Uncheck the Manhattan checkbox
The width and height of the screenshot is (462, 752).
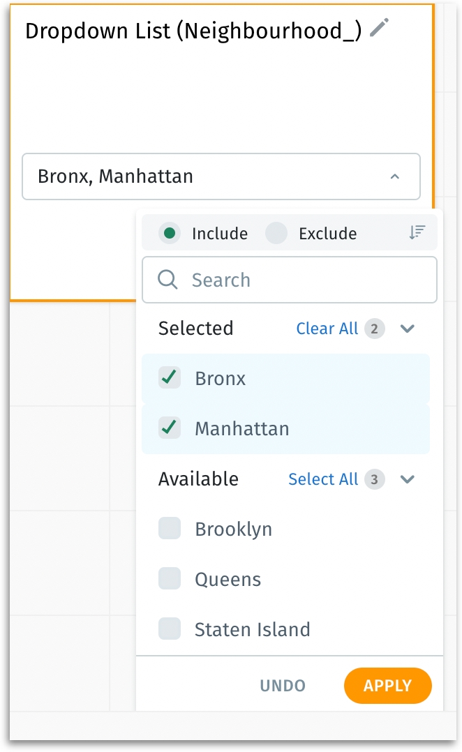tap(170, 428)
